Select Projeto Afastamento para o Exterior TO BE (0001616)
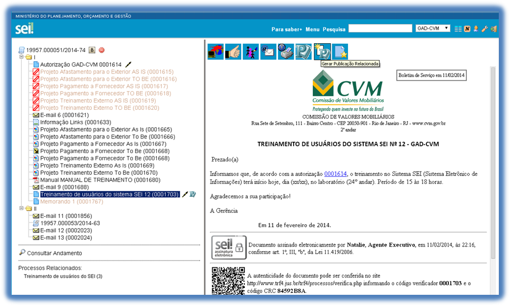 tap(108, 79)
